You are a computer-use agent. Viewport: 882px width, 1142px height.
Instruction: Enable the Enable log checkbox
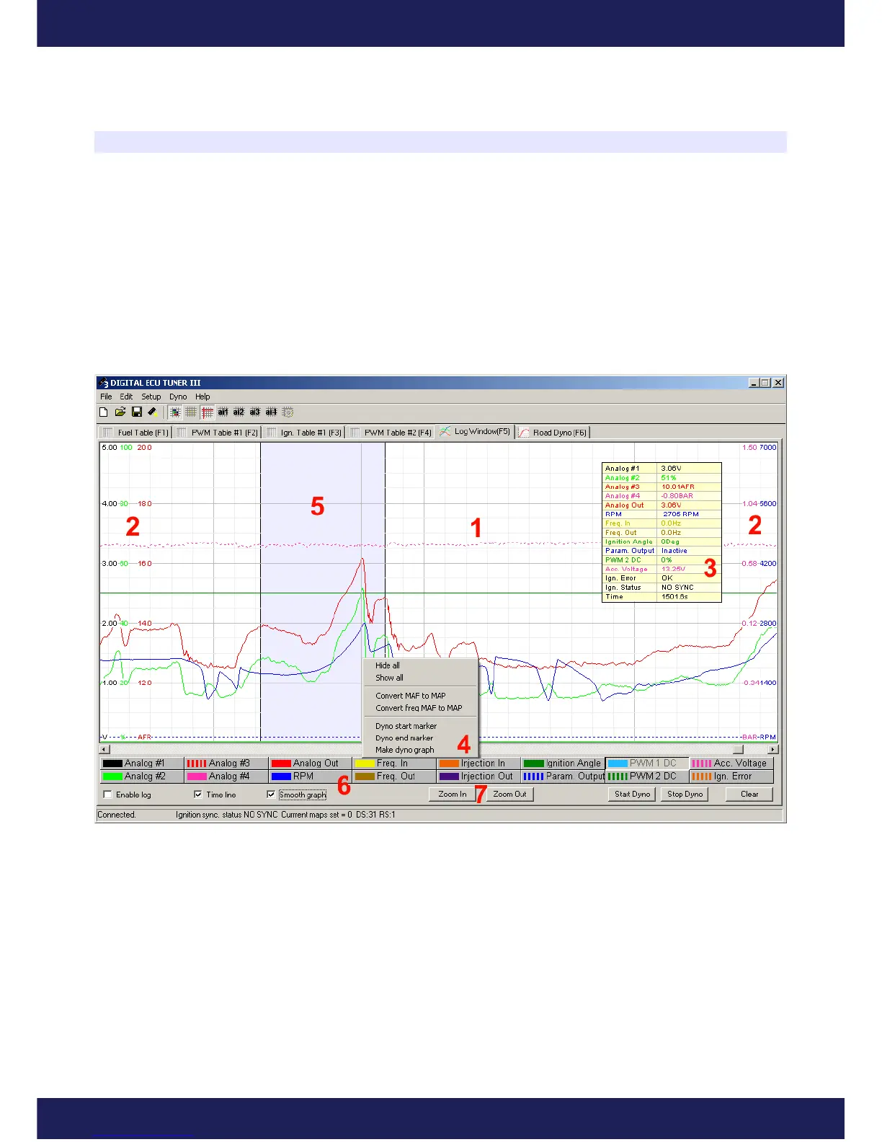point(108,794)
